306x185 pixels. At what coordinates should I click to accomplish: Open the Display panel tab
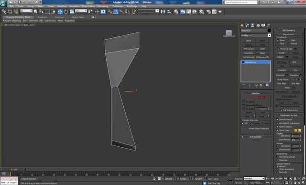click(x=263, y=25)
